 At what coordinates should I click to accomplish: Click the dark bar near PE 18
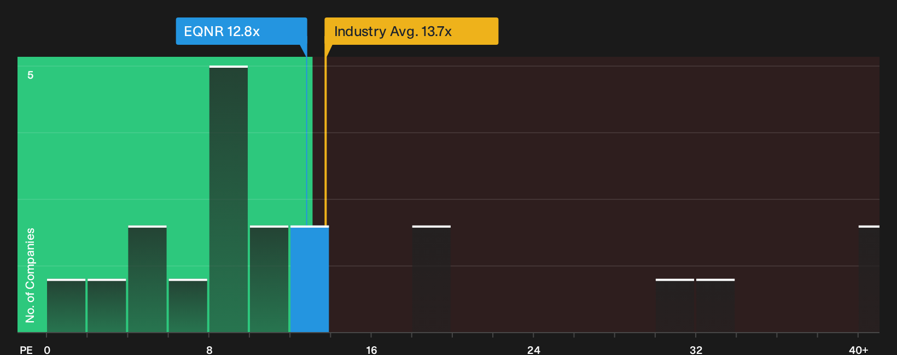pyautogui.click(x=432, y=279)
